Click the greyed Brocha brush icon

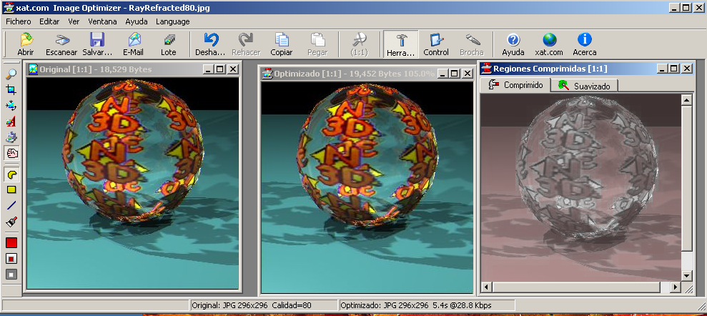(472, 40)
